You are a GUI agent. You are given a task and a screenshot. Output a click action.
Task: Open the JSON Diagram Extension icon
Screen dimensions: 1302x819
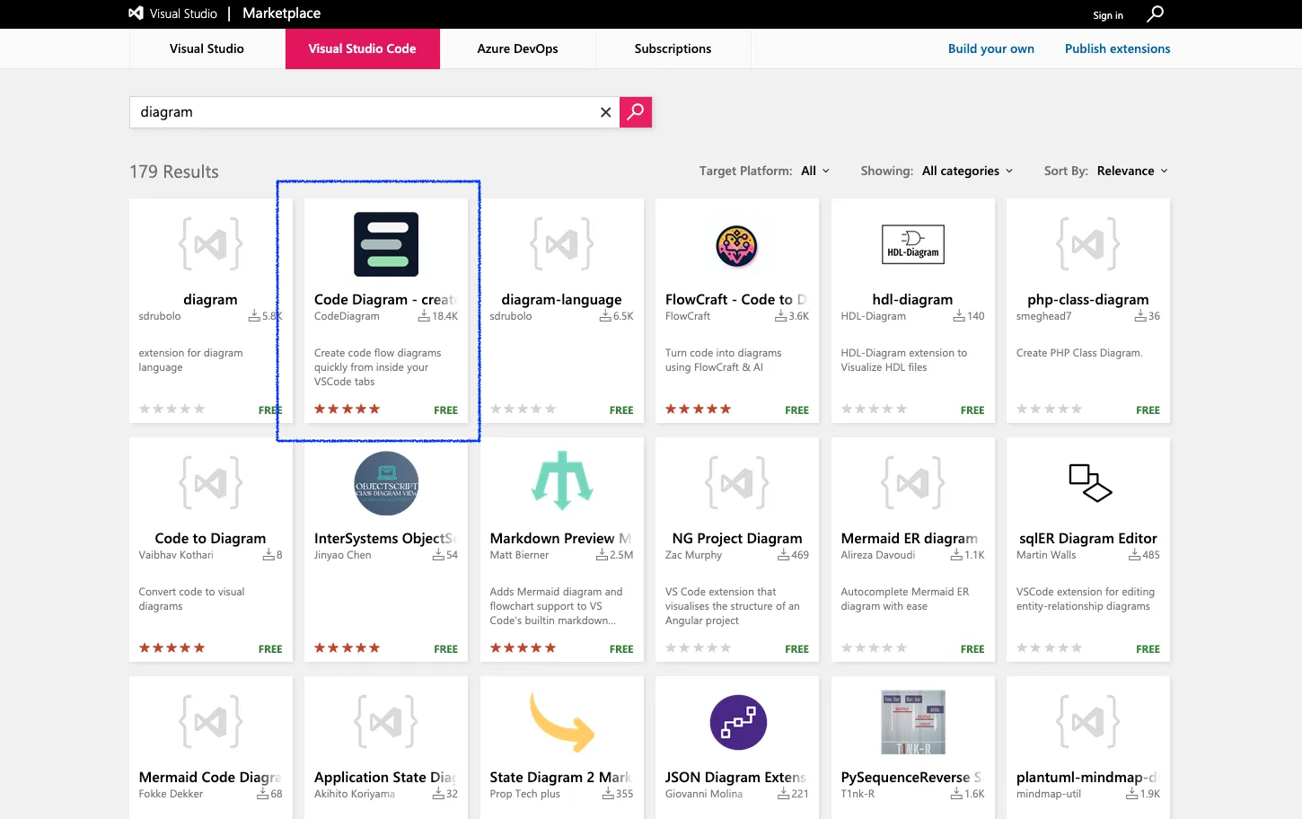click(x=738, y=722)
